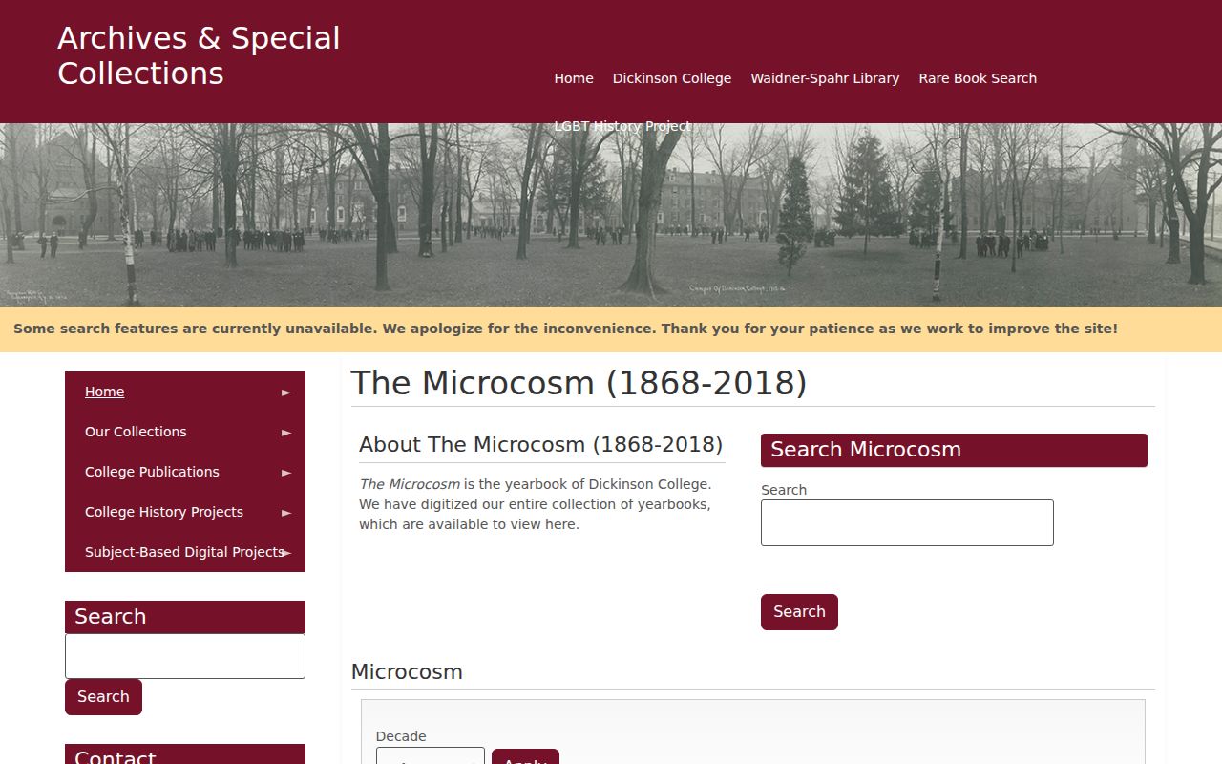
Task: Go to Home in top navigation
Action: tap(574, 78)
